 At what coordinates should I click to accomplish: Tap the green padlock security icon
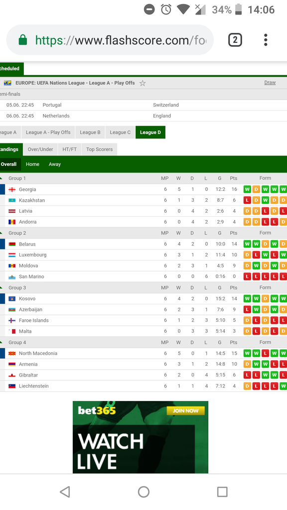tap(23, 40)
